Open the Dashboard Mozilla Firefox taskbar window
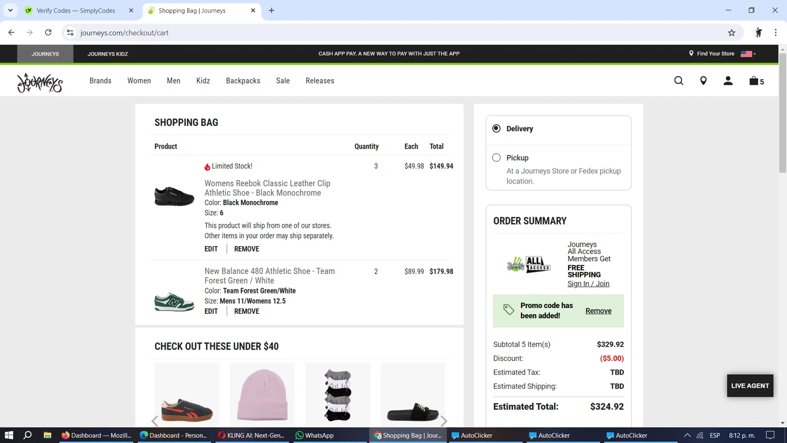Image resolution: width=787 pixels, height=443 pixels. (97, 435)
